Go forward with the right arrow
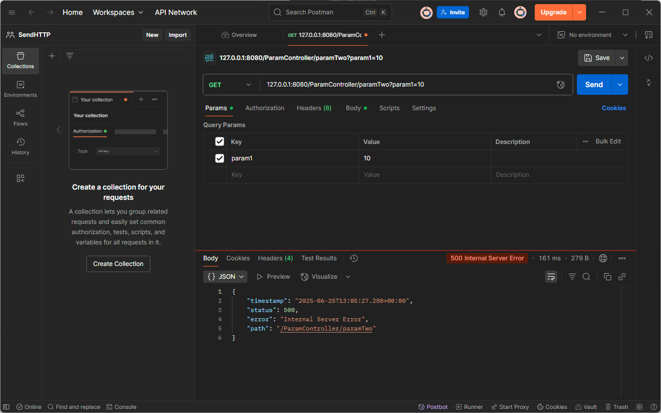 (50, 12)
